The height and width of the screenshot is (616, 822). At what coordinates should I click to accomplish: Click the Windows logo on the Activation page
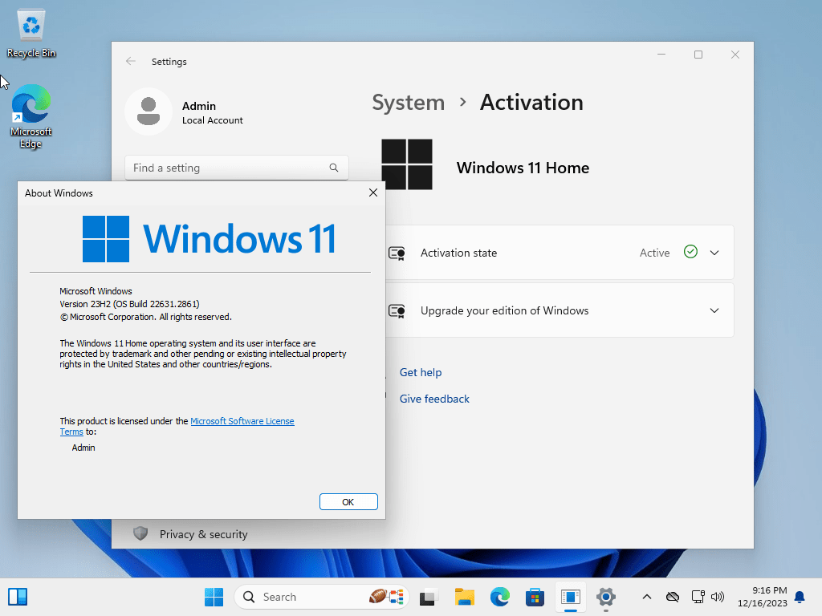click(x=407, y=164)
